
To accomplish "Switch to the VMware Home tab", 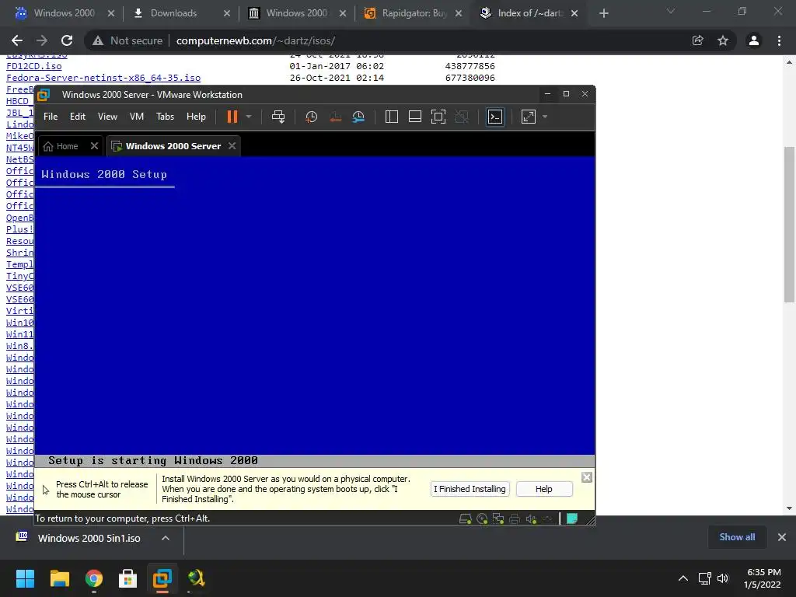I will [61, 146].
